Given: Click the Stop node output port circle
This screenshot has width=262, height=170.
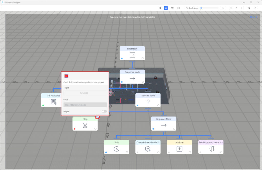Looking at the screenshot, I should (x=95, y=129).
